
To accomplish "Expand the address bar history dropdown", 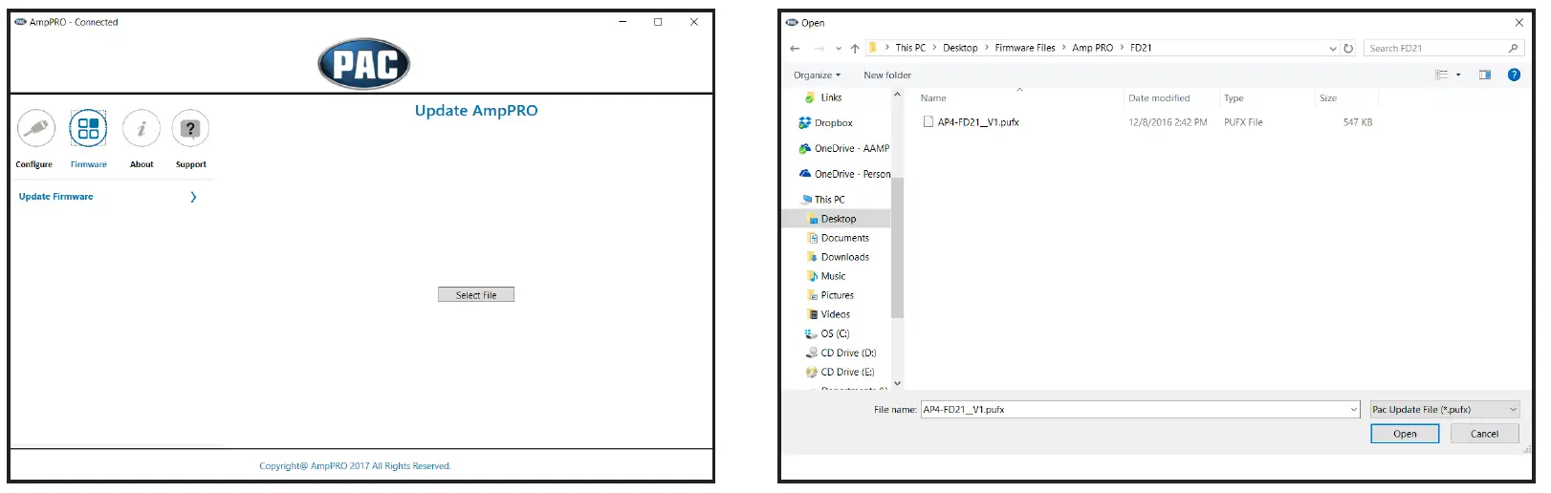I will (x=1333, y=48).
